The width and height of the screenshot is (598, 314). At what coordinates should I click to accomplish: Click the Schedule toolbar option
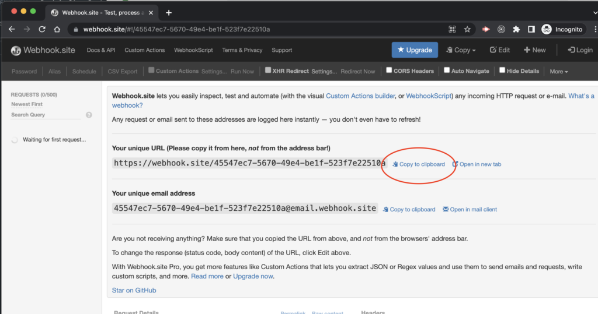pyautogui.click(x=84, y=72)
